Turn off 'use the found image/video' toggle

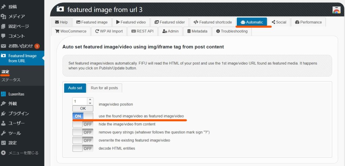pos(83,116)
